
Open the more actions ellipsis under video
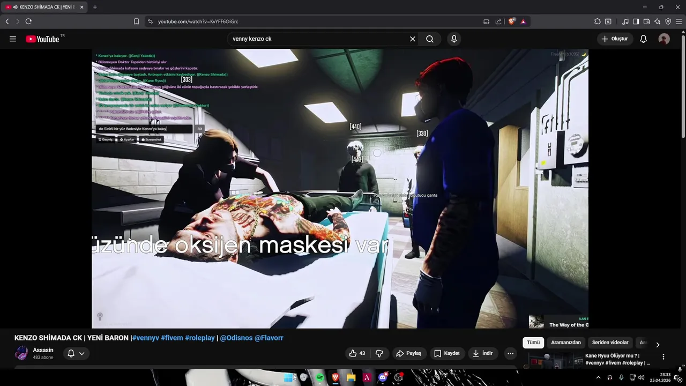pyautogui.click(x=510, y=353)
